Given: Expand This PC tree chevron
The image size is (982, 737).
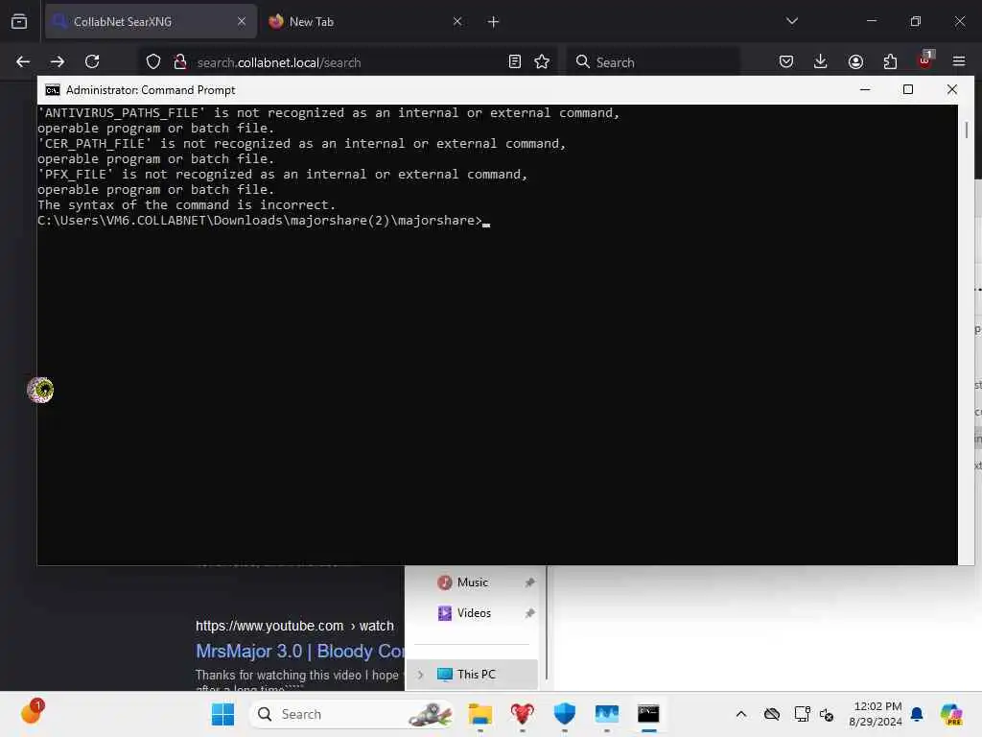Looking at the screenshot, I should click(421, 675).
